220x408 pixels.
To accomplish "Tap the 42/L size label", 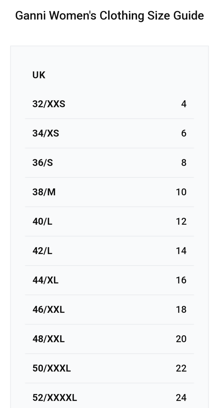I will [42, 251].
